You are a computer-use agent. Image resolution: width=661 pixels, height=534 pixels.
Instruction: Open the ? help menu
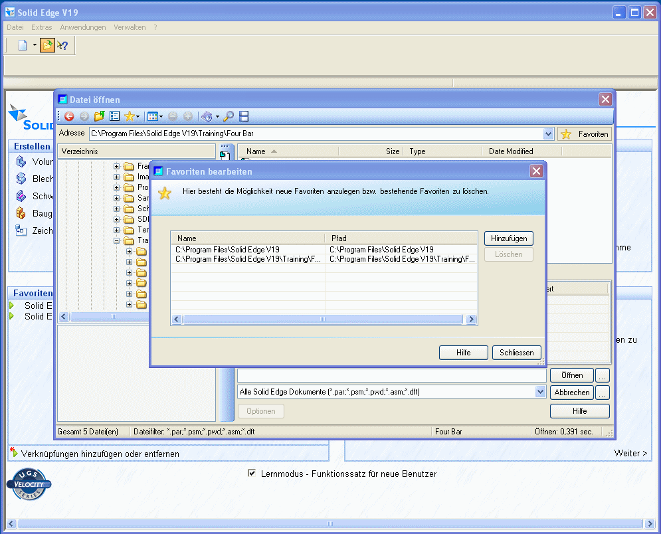pyautogui.click(x=155, y=27)
